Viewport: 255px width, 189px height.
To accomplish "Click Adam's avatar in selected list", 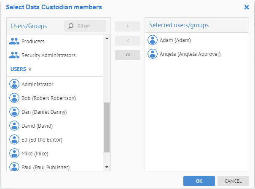I will coord(153,40).
